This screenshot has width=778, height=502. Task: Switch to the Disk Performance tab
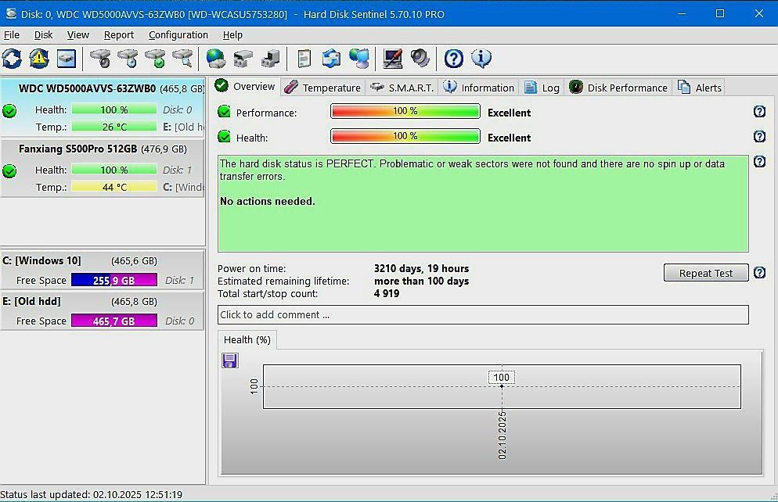click(x=618, y=88)
